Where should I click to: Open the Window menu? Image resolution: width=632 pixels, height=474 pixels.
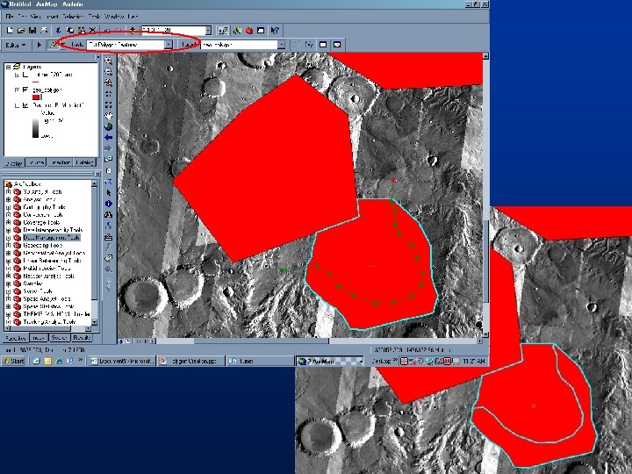[114, 17]
